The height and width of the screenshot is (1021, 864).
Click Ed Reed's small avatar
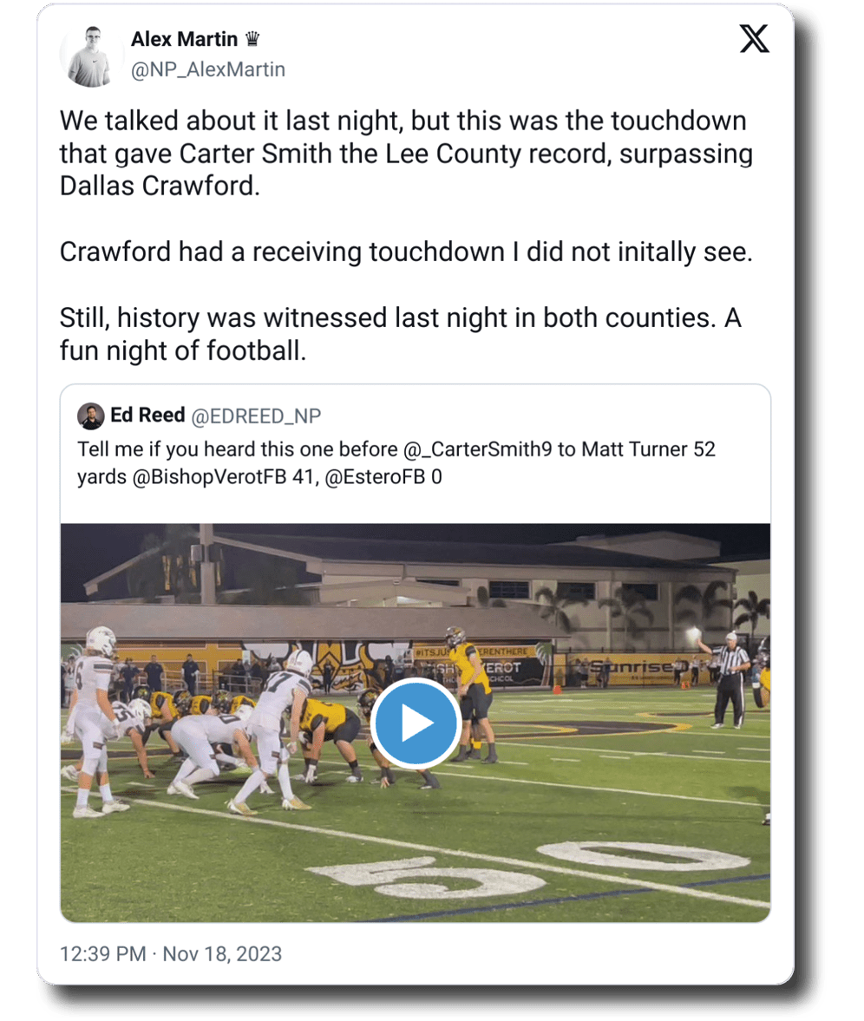click(90, 416)
